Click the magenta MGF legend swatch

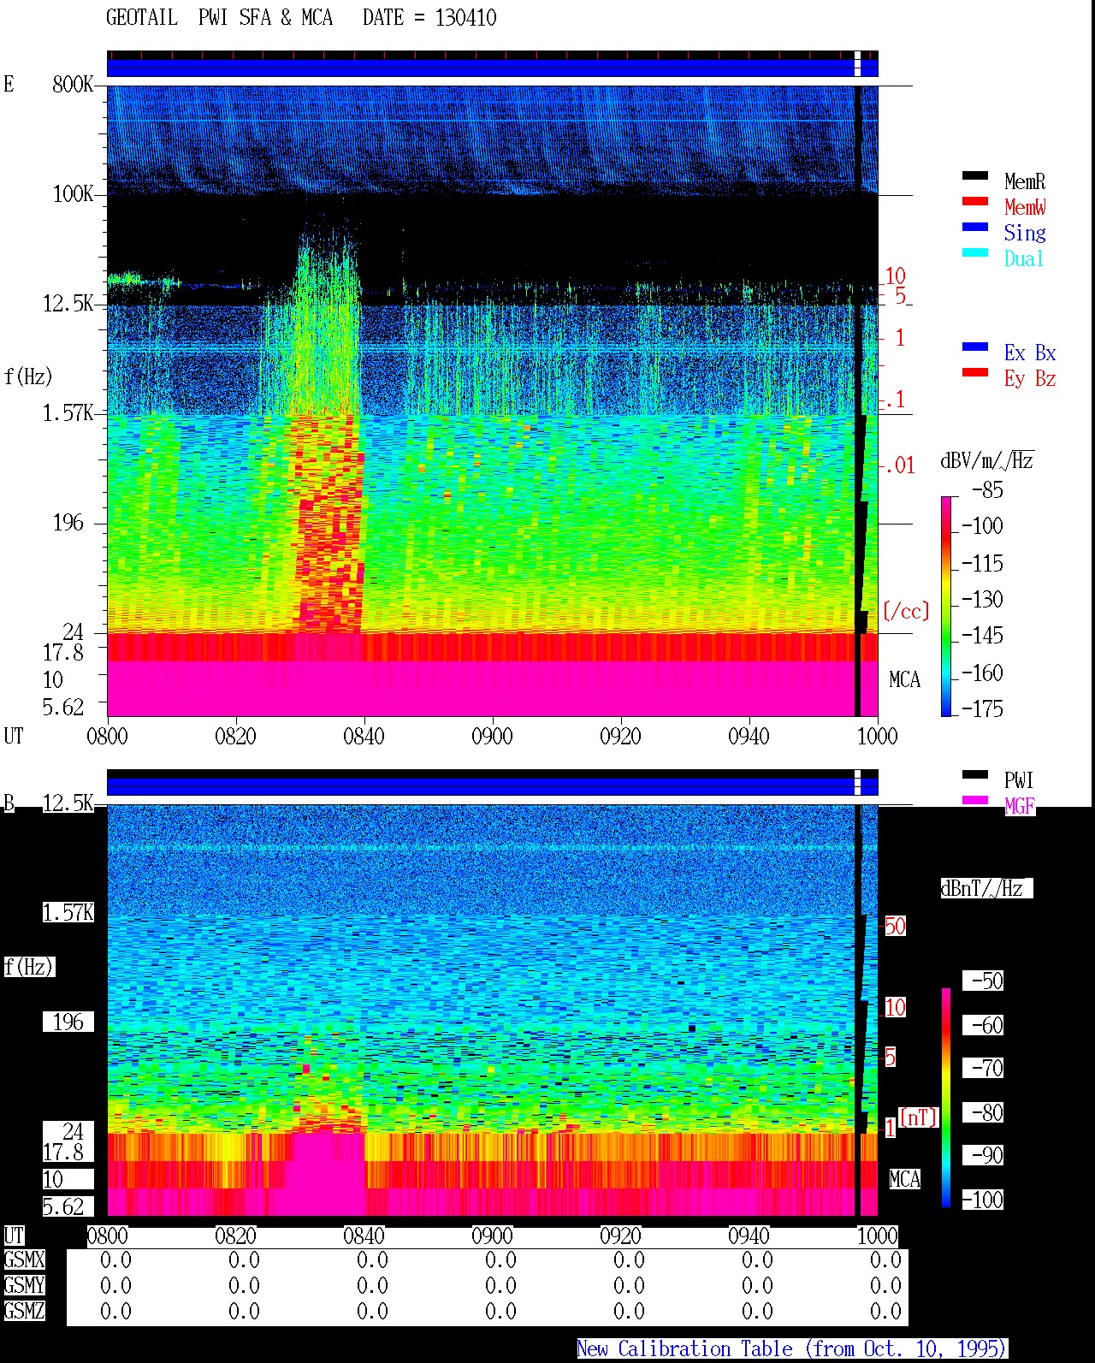coord(974,800)
